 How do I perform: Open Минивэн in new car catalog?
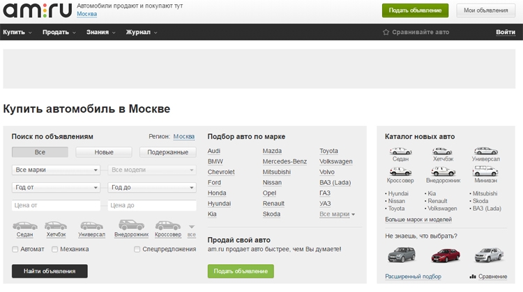pyautogui.click(x=485, y=175)
